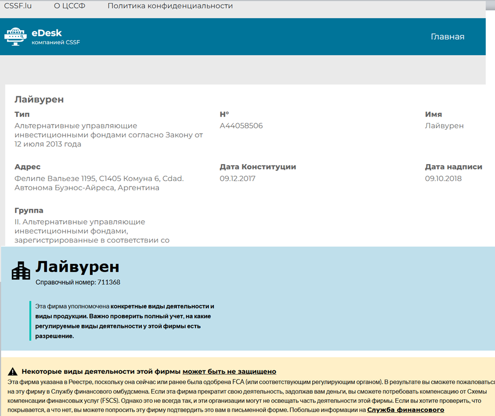Click the Н° label
The width and height of the screenshot is (495, 416).
pyautogui.click(x=224, y=114)
